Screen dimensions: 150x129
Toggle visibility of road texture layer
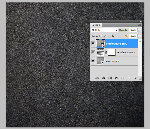(93, 61)
